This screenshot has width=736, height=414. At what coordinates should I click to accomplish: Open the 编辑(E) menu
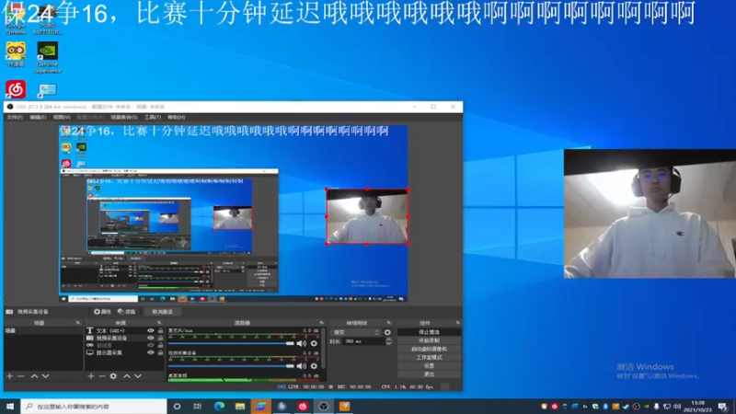(x=38, y=117)
